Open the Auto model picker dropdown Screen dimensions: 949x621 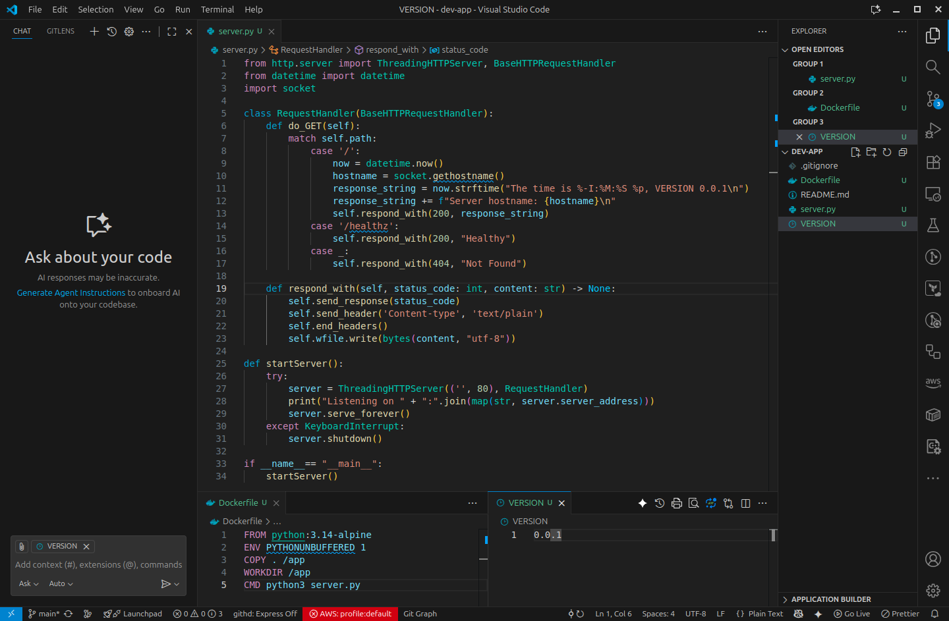(x=61, y=583)
